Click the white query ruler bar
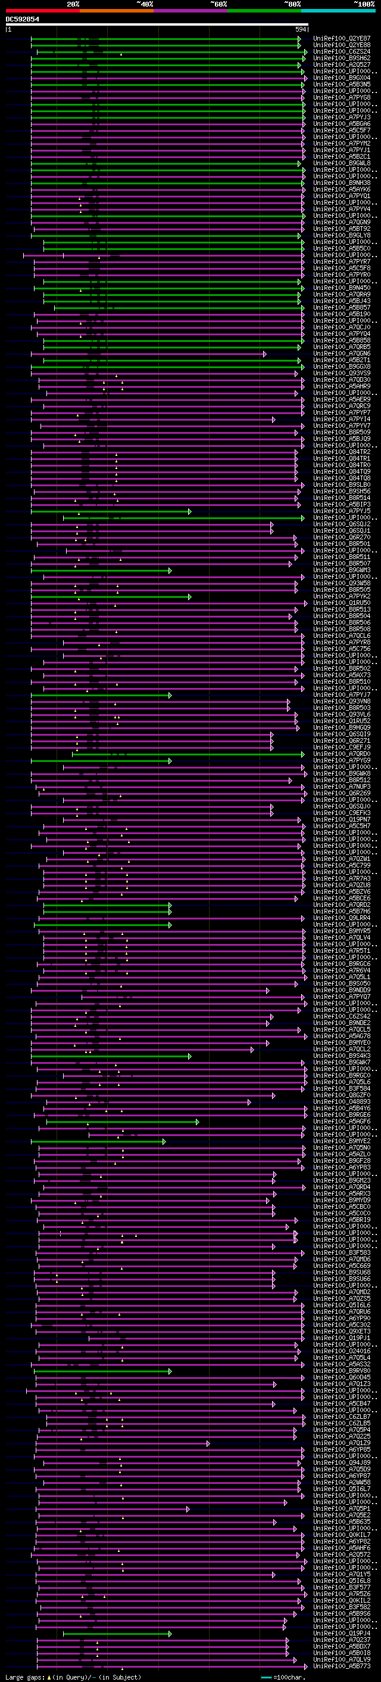Viewport: 381px width, 1682px height. [157, 25]
